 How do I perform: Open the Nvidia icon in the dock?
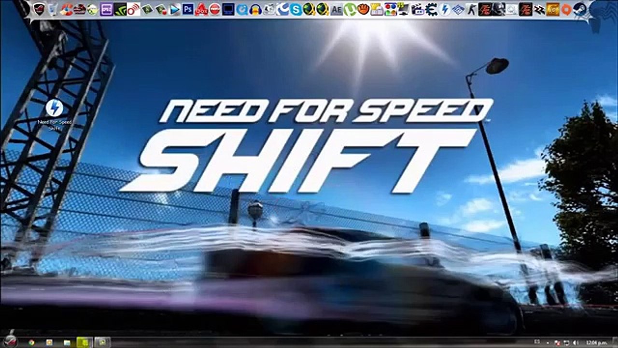(120, 9)
